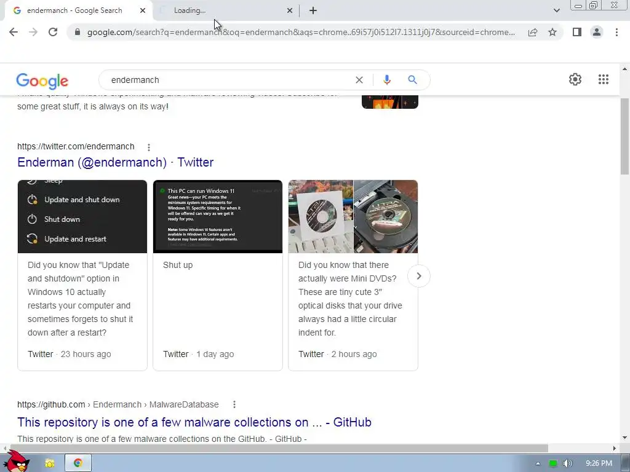Screen dimensions: 630x472
Task: Click the scroll right arrow
Action: pos(615,448)
